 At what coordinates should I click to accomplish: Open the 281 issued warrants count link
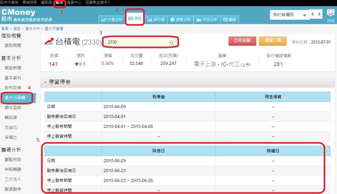tap(278, 64)
